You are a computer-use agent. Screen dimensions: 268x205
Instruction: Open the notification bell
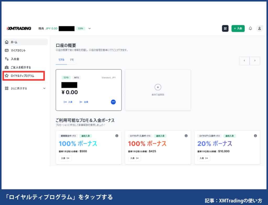click(250, 28)
